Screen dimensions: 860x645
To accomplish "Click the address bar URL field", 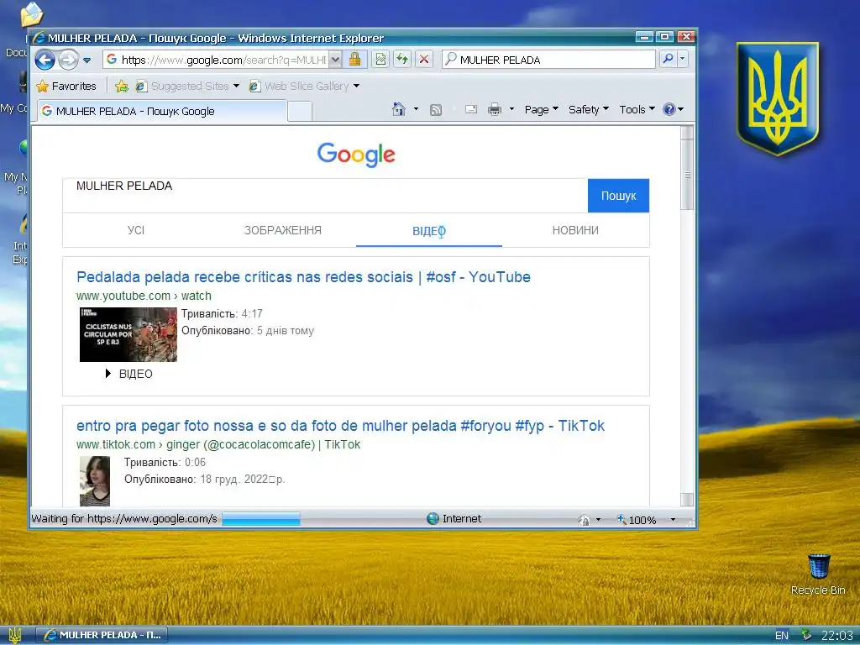I will [216, 60].
